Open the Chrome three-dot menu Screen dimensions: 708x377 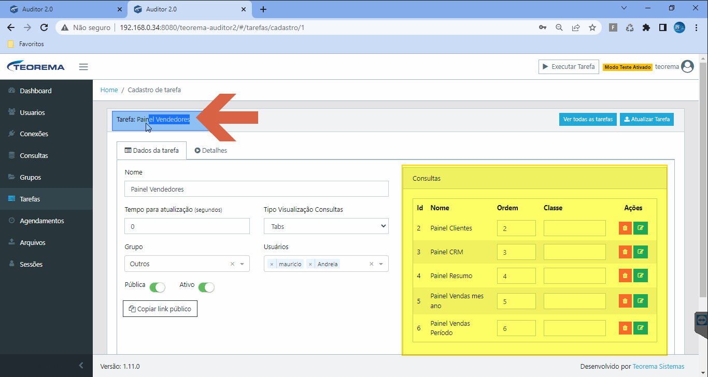point(696,27)
